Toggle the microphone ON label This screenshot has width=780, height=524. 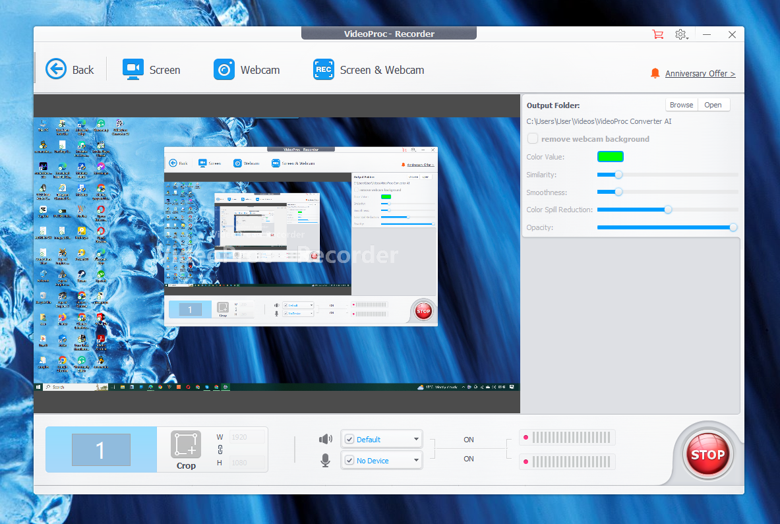(469, 459)
